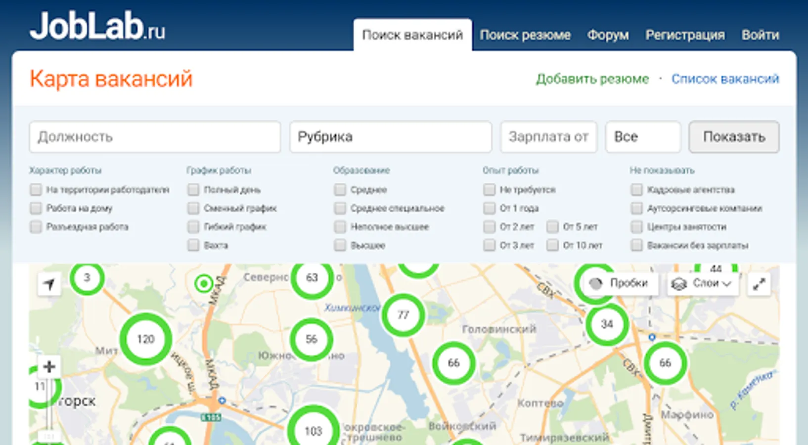Check the Вахта option
This screenshot has width=808, height=445.
pyautogui.click(x=193, y=245)
